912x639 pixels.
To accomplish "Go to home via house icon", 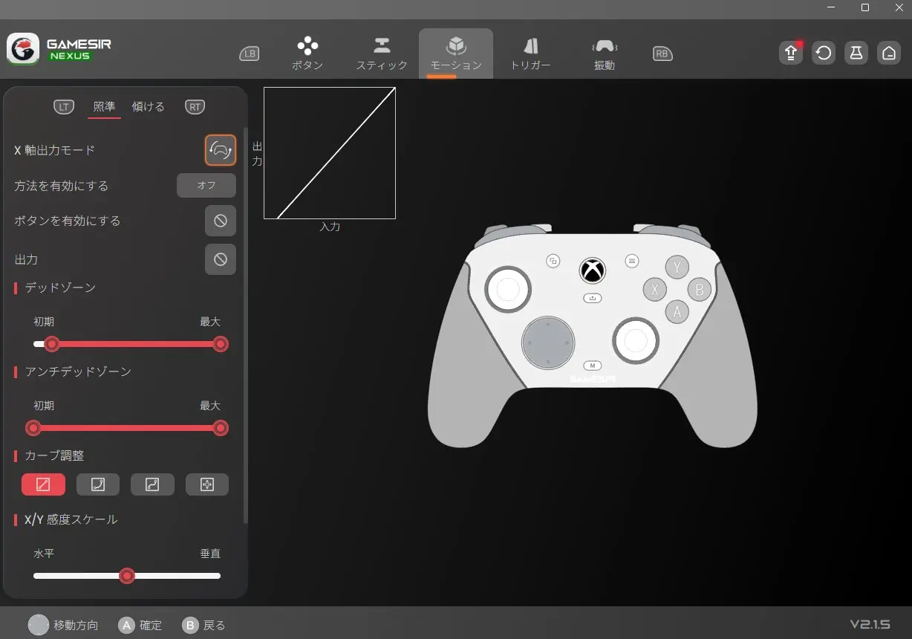I will [889, 53].
